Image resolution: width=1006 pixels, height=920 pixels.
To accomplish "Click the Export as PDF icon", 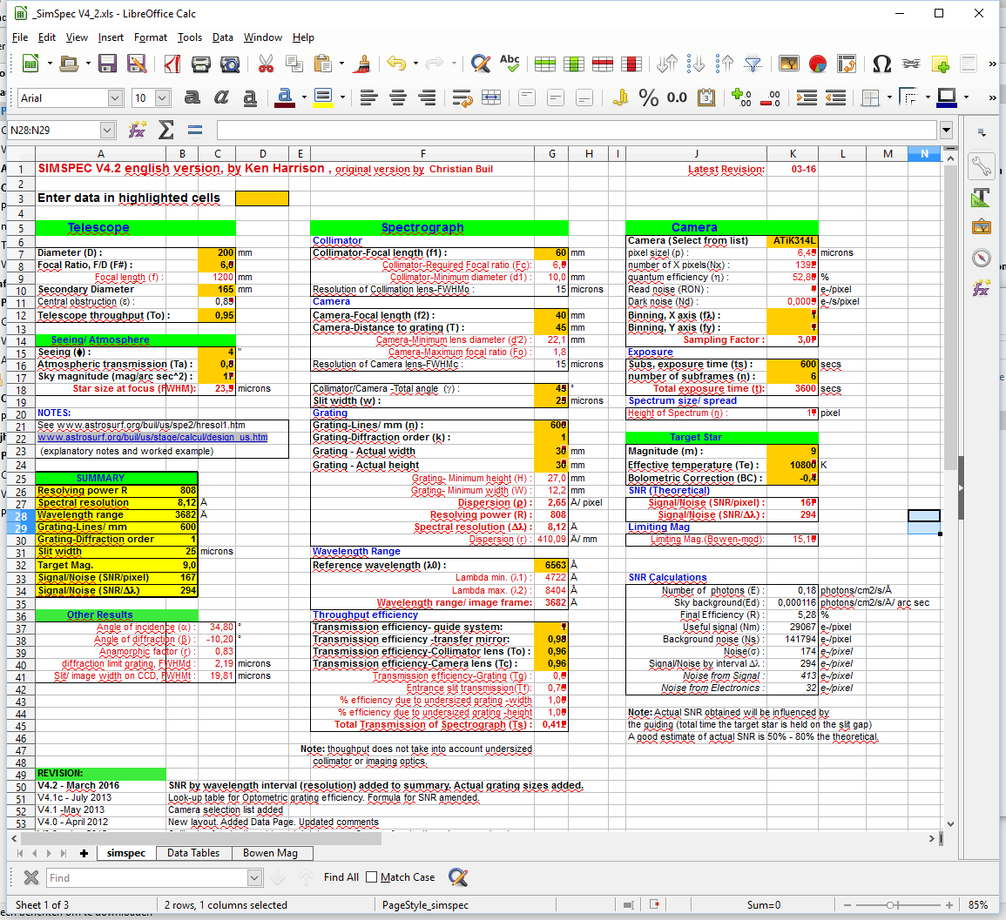I will pos(172,64).
